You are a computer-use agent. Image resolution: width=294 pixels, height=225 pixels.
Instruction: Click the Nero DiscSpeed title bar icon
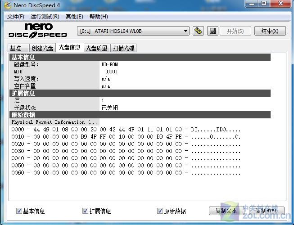click(8, 5)
